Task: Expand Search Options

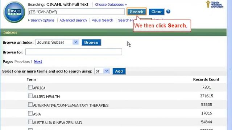Action: click(x=41, y=20)
